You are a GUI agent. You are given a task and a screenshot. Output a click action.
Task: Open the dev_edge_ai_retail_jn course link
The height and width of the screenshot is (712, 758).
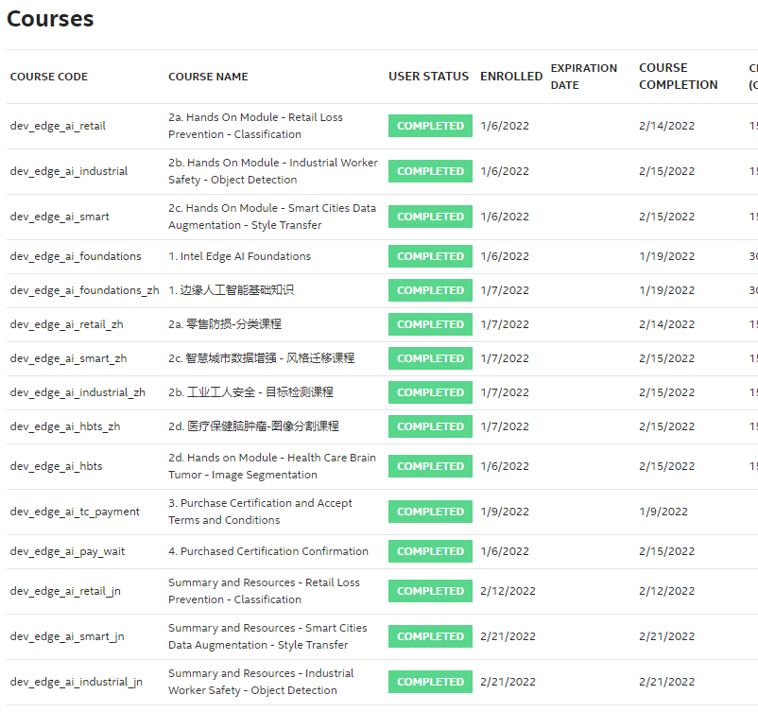[x=61, y=591]
